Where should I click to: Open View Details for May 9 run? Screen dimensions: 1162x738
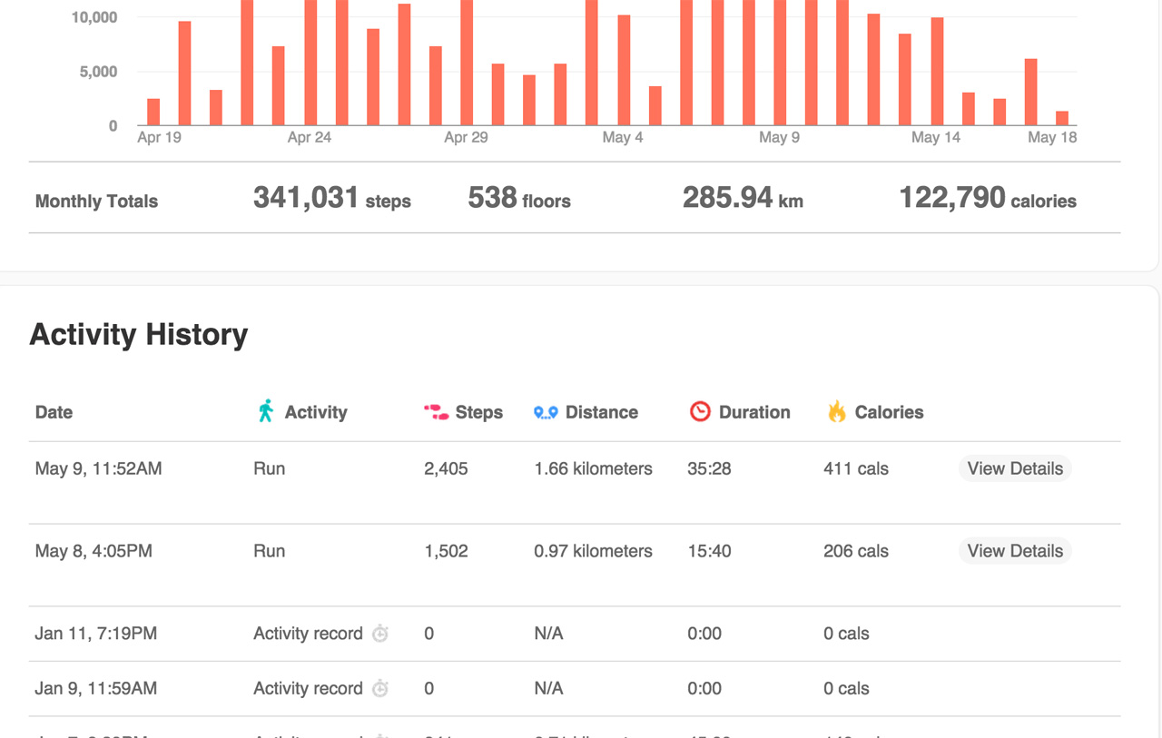(x=1015, y=468)
